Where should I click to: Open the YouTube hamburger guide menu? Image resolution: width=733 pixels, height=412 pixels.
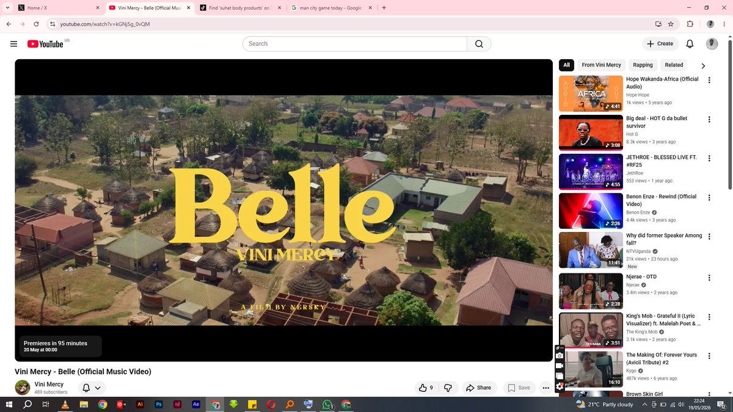pyautogui.click(x=13, y=44)
